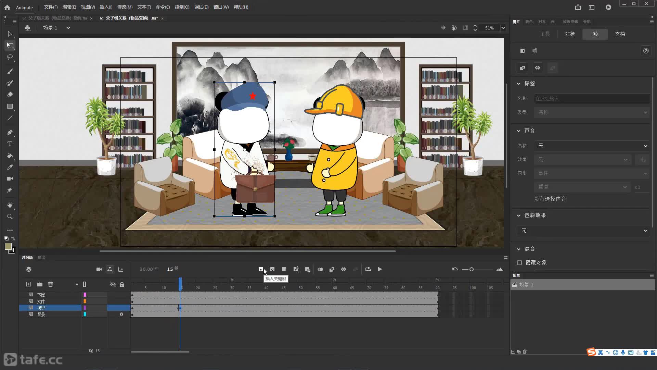Click the Center Stage icon

(x=443, y=28)
